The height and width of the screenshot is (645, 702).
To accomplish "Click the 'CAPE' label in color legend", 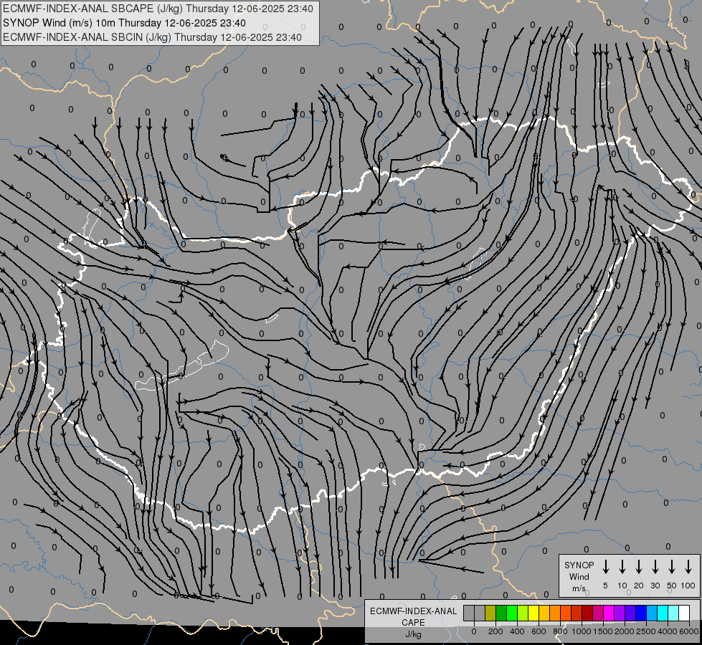I will [x=413, y=622].
